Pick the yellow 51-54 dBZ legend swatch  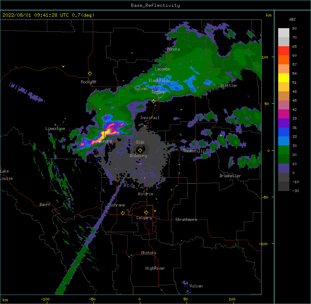[284, 78]
